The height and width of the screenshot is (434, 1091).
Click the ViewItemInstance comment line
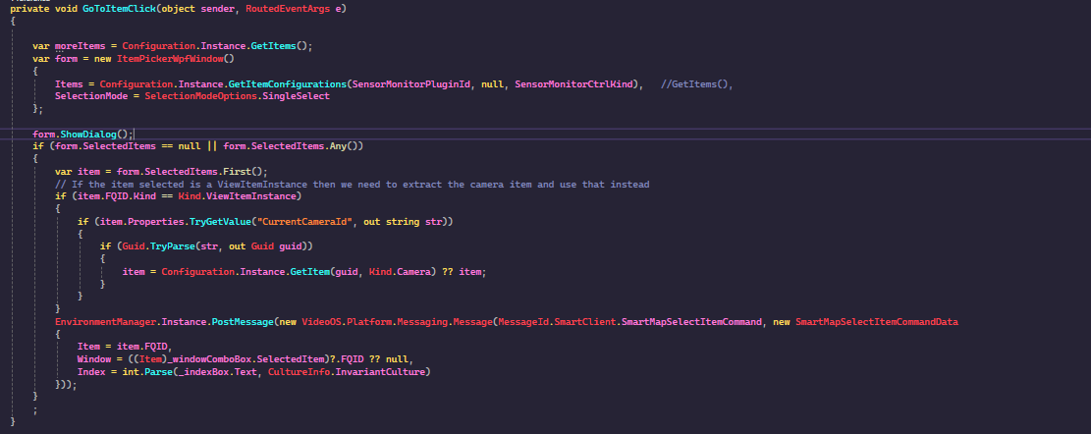pos(352,184)
